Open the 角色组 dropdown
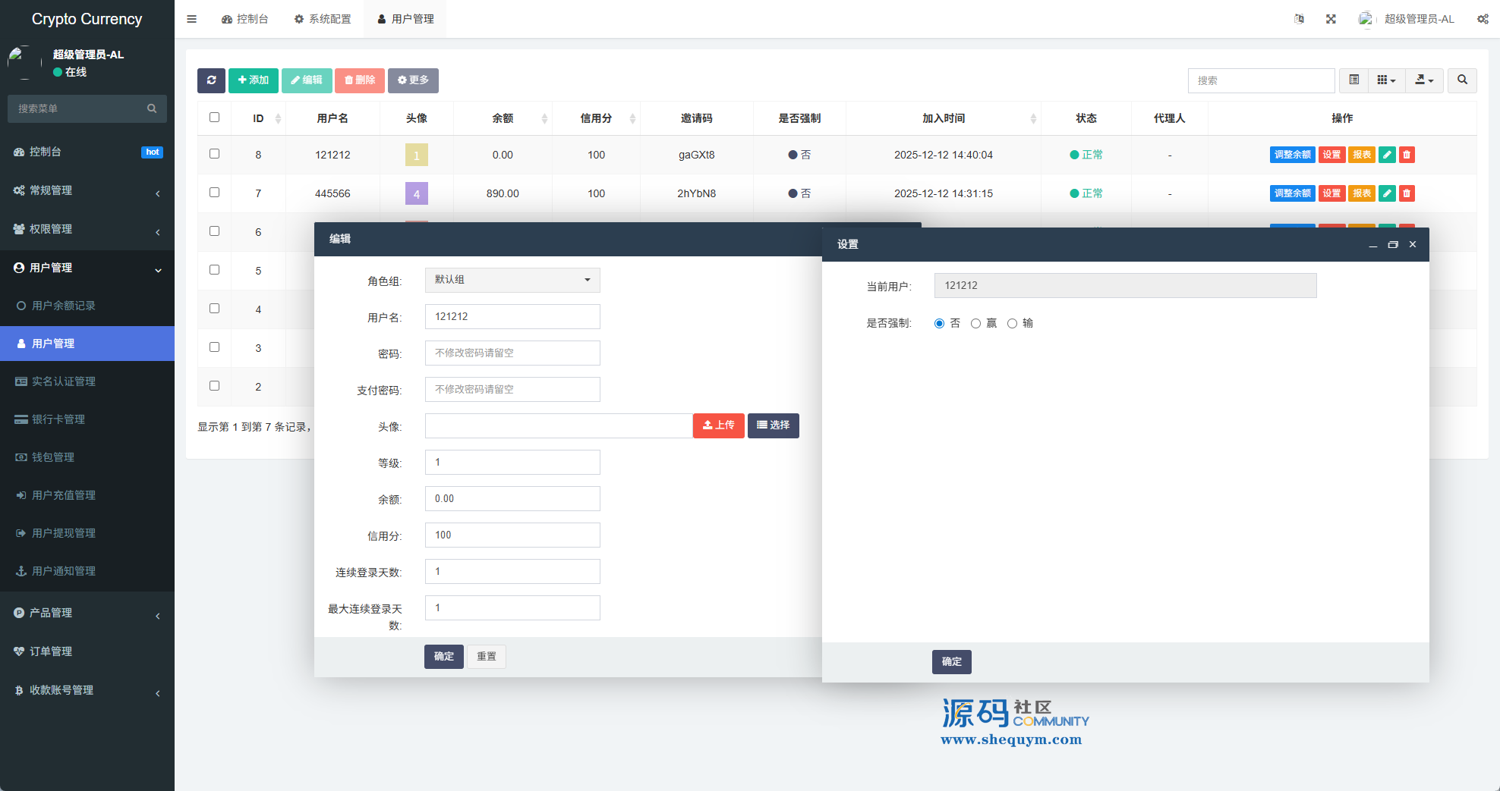This screenshot has width=1500, height=791. pyautogui.click(x=512, y=280)
